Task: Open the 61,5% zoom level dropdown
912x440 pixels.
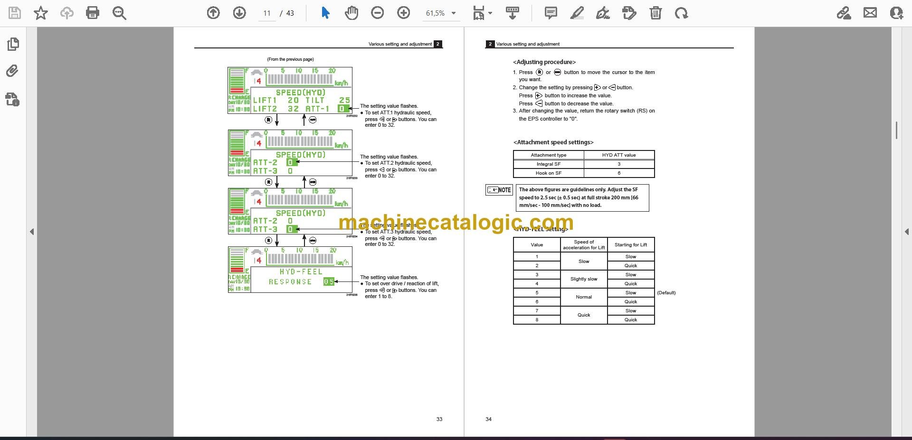Action: (x=441, y=13)
